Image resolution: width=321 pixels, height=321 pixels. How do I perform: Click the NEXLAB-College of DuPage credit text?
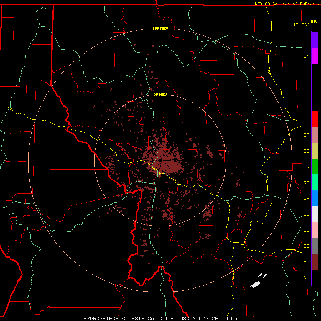pyautogui.click(x=285, y=4)
